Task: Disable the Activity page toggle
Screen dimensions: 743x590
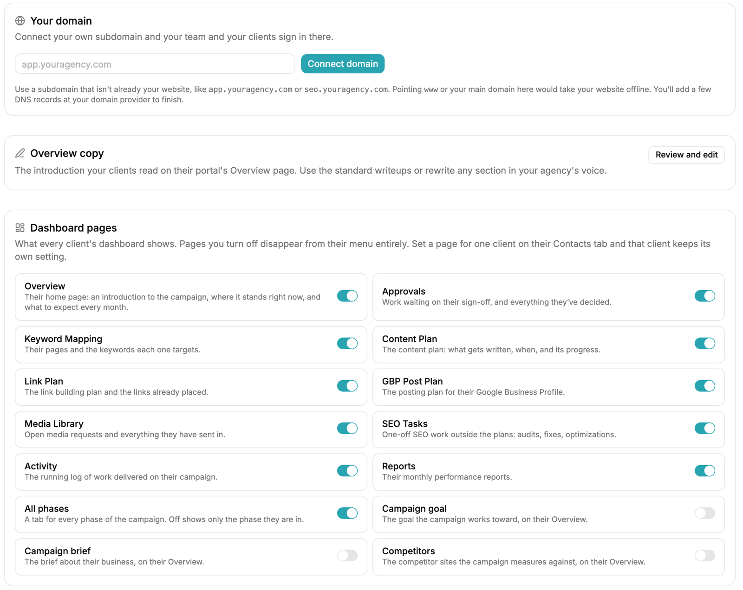Action: pos(347,471)
